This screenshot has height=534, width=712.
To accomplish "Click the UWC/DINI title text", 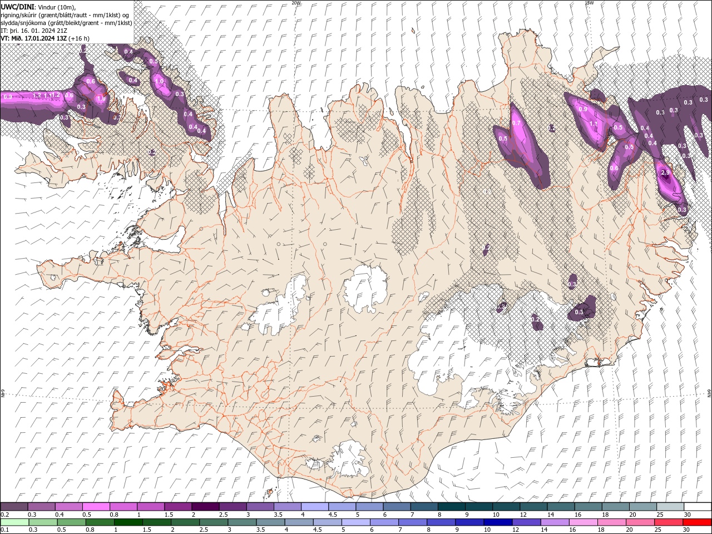I will tap(18, 6).
